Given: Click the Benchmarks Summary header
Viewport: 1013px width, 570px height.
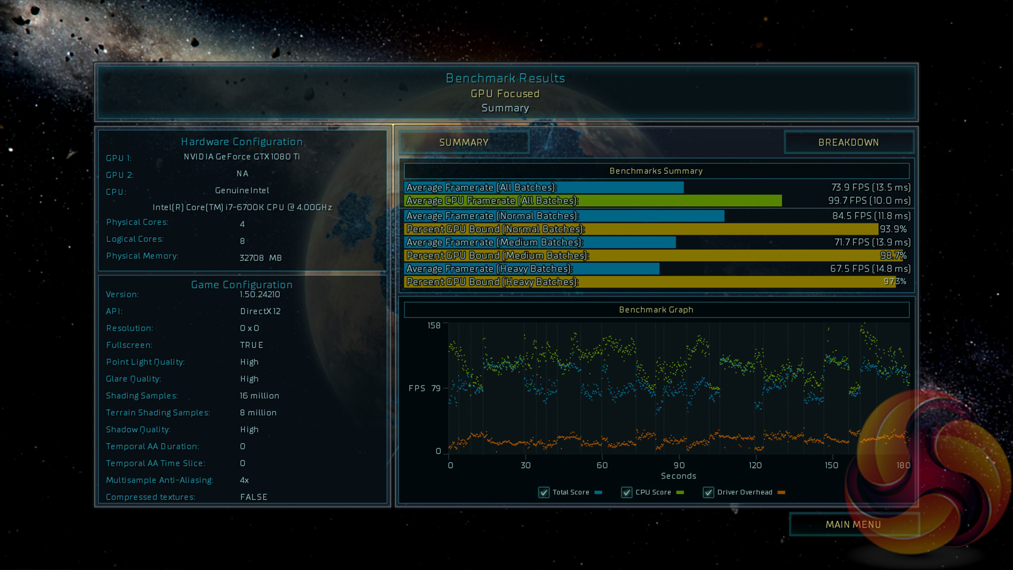Looking at the screenshot, I should (656, 171).
